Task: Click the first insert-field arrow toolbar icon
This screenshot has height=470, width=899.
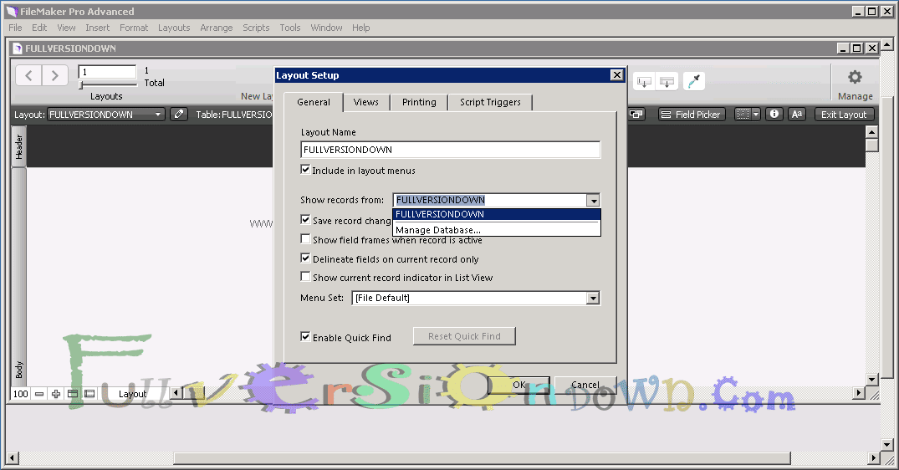Action: (x=645, y=82)
